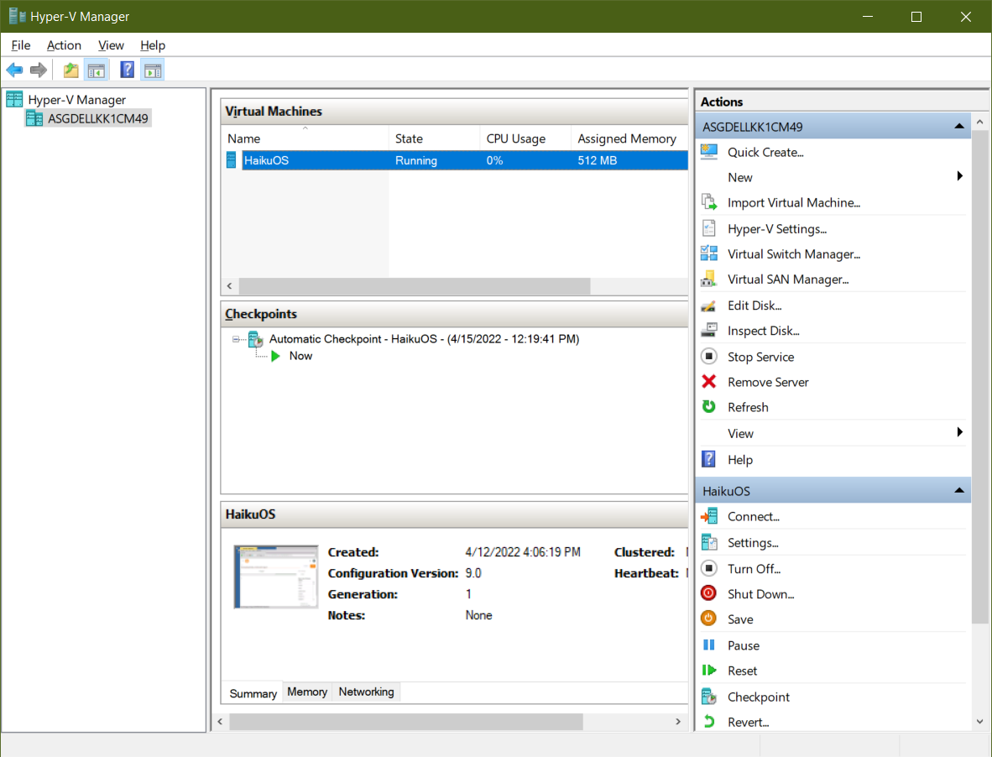This screenshot has width=992, height=757.
Task: Click the Stop Service icon
Action: click(709, 356)
